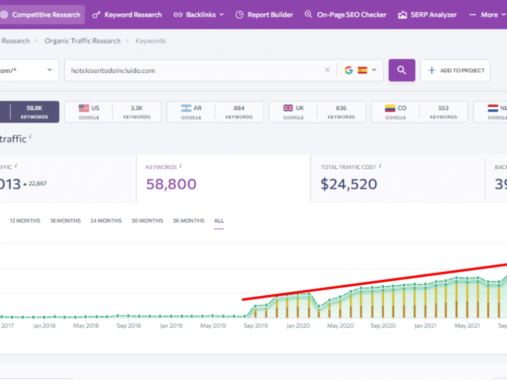Screen dimensions: 507x380
Task: Click the Keyword Research key icon
Action: click(x=96, y=15)
